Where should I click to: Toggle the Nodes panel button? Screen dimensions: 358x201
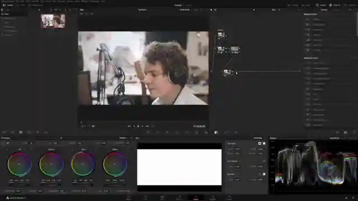(321, 5)
